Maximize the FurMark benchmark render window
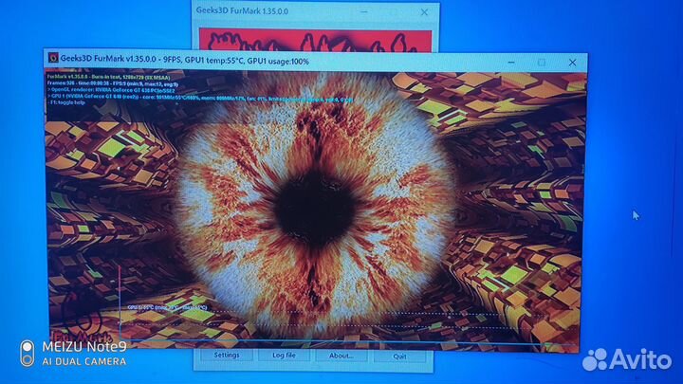The height and width of the screenshot is (384, 683). pos(542,62)
